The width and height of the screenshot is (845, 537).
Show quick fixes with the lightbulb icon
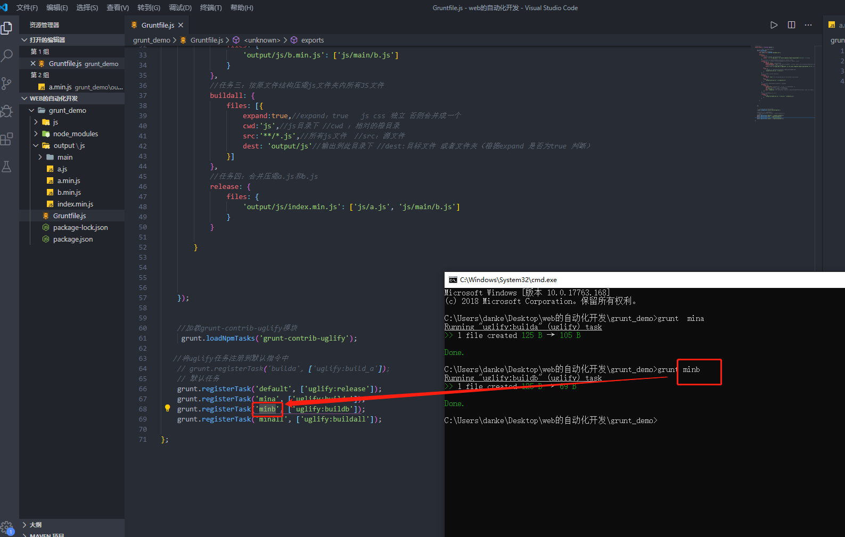pyautogui.click(x=167, y=408)
